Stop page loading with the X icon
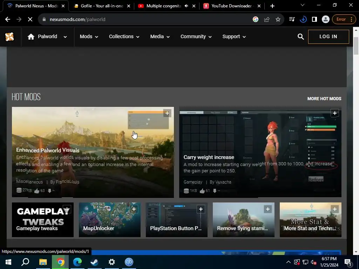Image resolution: width=359 pixels, height=269 pixels. 30,20
